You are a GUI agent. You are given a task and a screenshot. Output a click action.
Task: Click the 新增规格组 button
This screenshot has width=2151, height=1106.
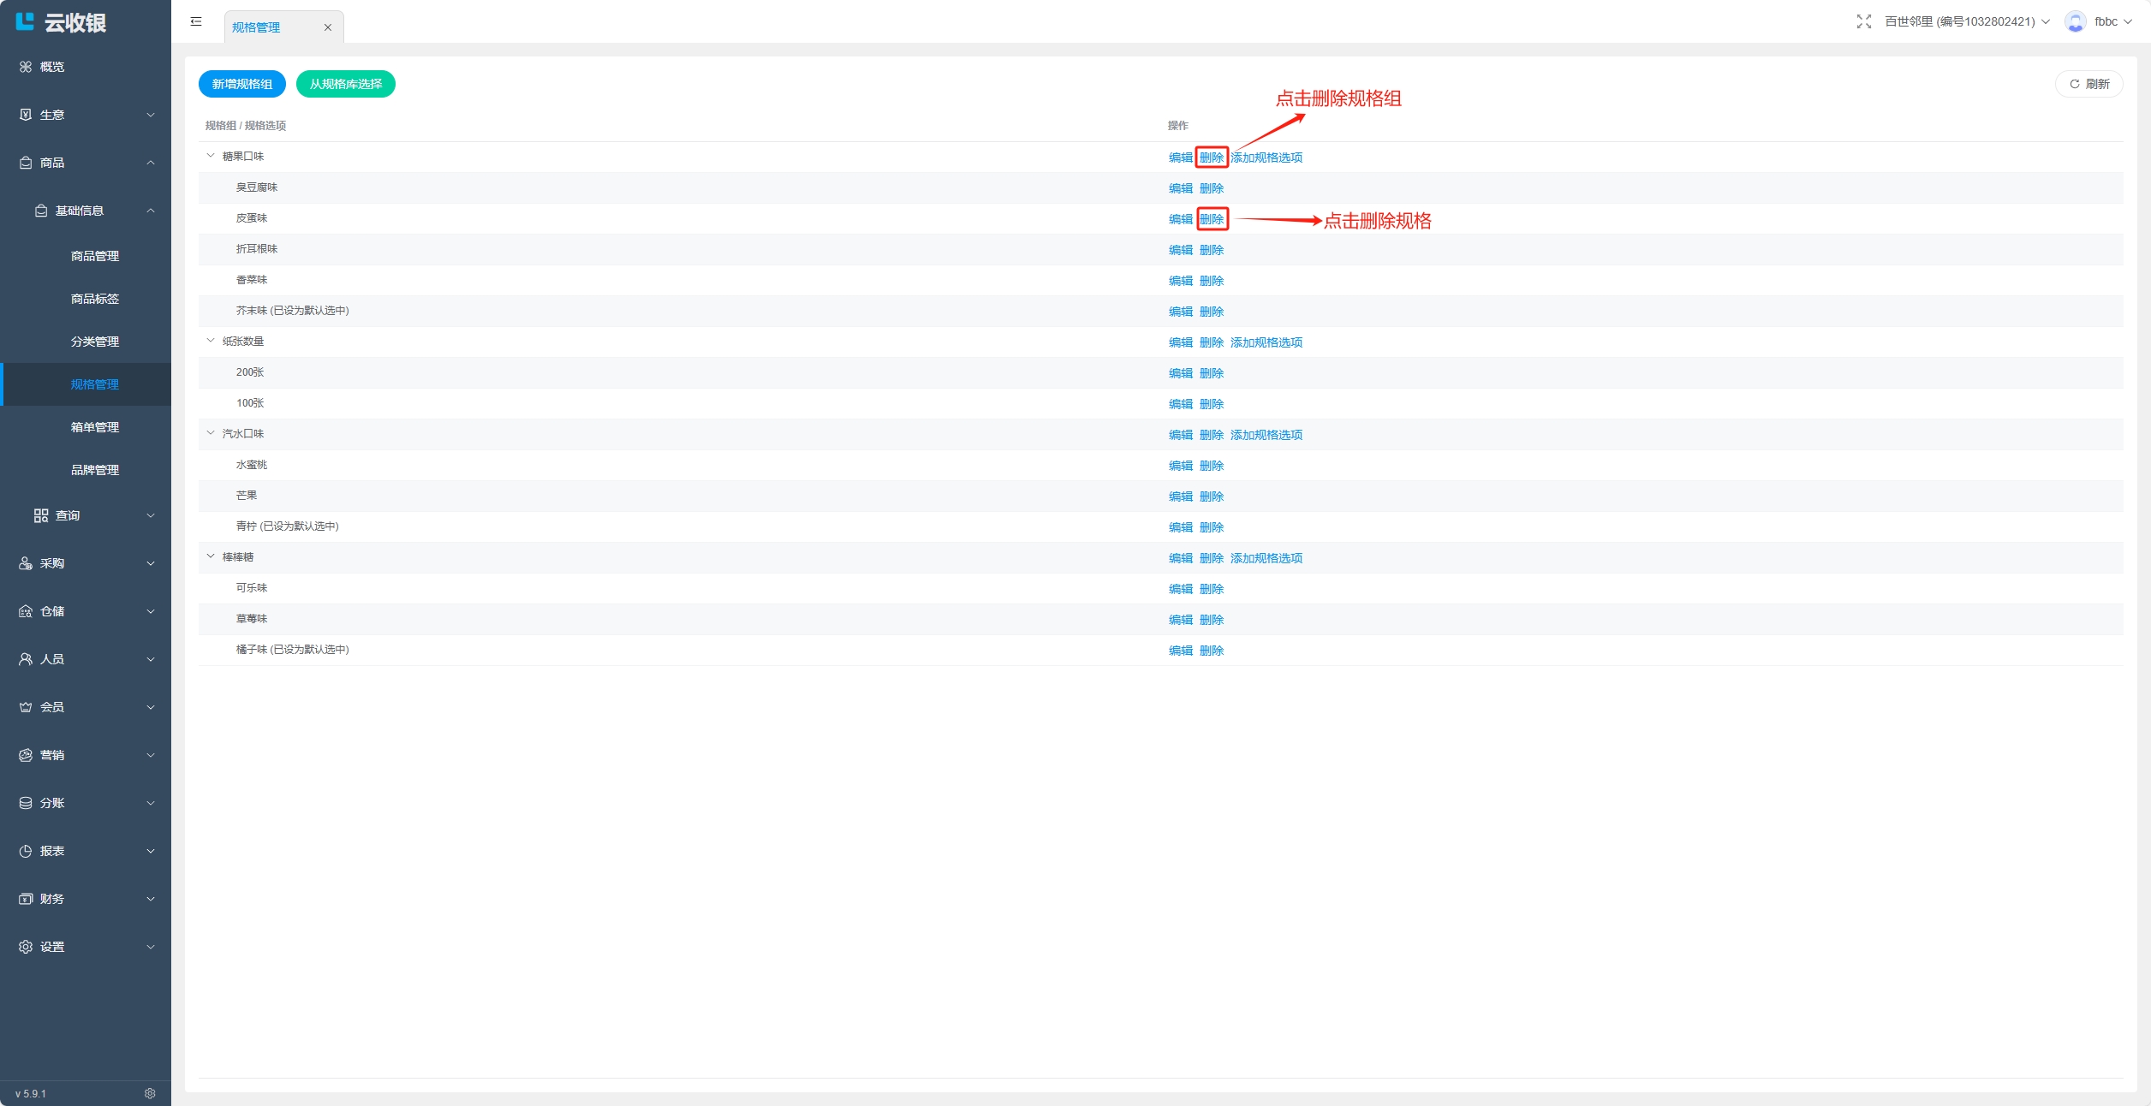[x=242, y=84]
